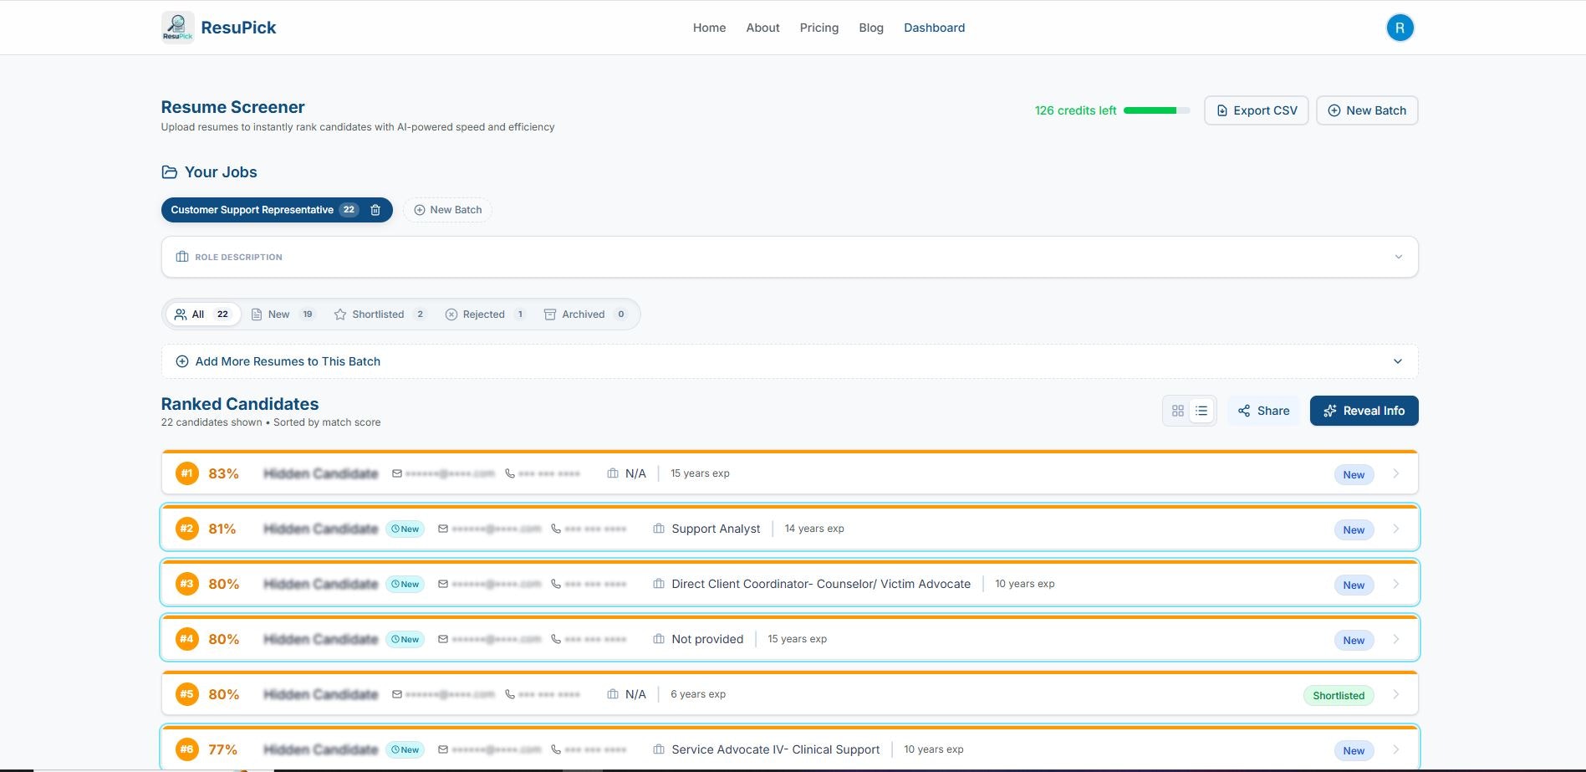Switch to list view layout icon

point(1201,411)
